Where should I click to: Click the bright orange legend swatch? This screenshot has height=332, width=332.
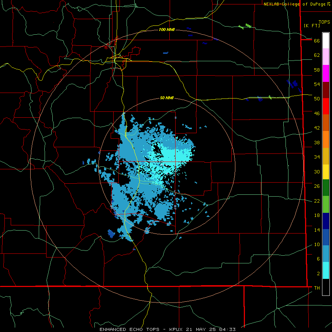[x=326, y=139]
